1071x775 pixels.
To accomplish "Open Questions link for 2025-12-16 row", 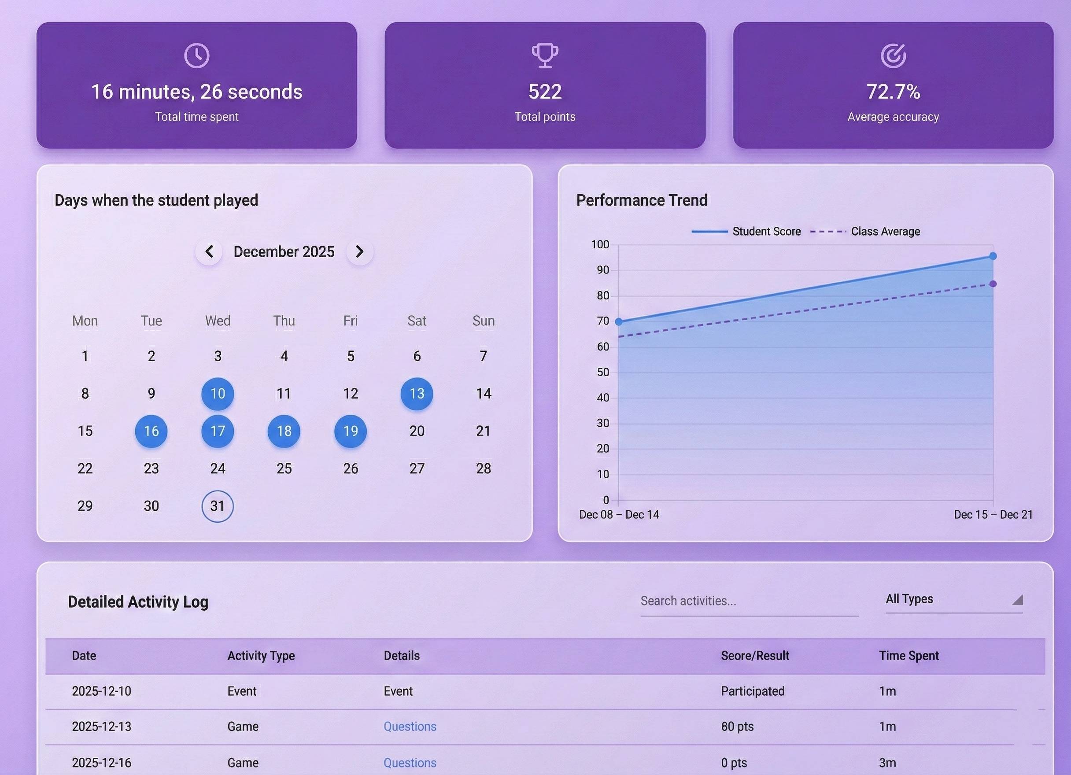I will pos(410,762).
